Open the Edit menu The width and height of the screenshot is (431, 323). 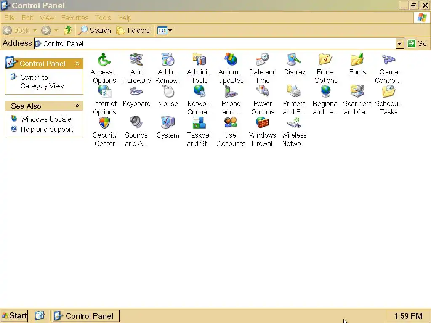pos(27,18)
